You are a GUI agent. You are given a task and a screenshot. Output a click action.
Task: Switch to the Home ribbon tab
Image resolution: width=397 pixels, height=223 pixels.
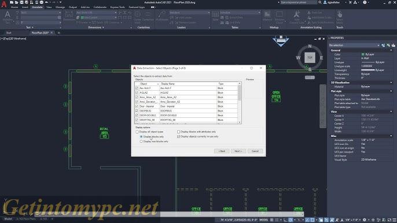tap(14, 7)
